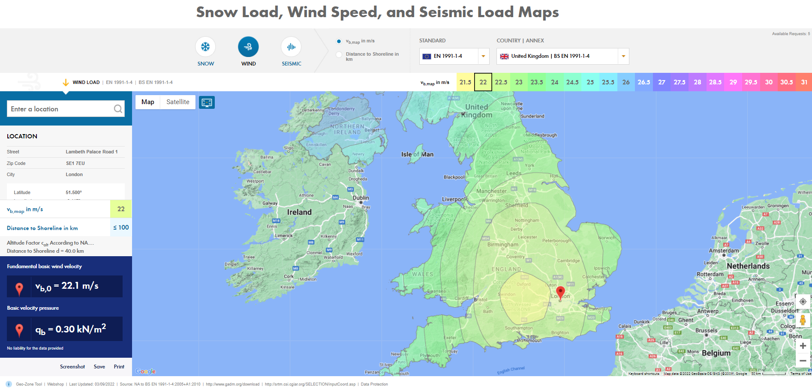
Task: Select the SNOW load map icon
Action: coord(205,47)
